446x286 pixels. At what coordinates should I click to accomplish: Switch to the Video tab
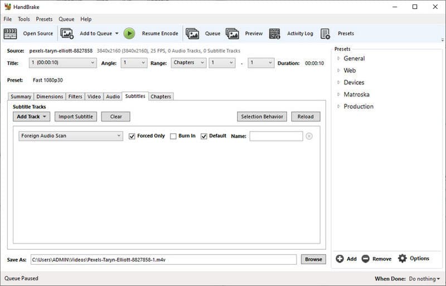click(94, 96)
